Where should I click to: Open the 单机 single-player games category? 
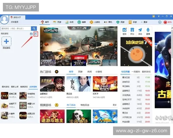[108, 22]
